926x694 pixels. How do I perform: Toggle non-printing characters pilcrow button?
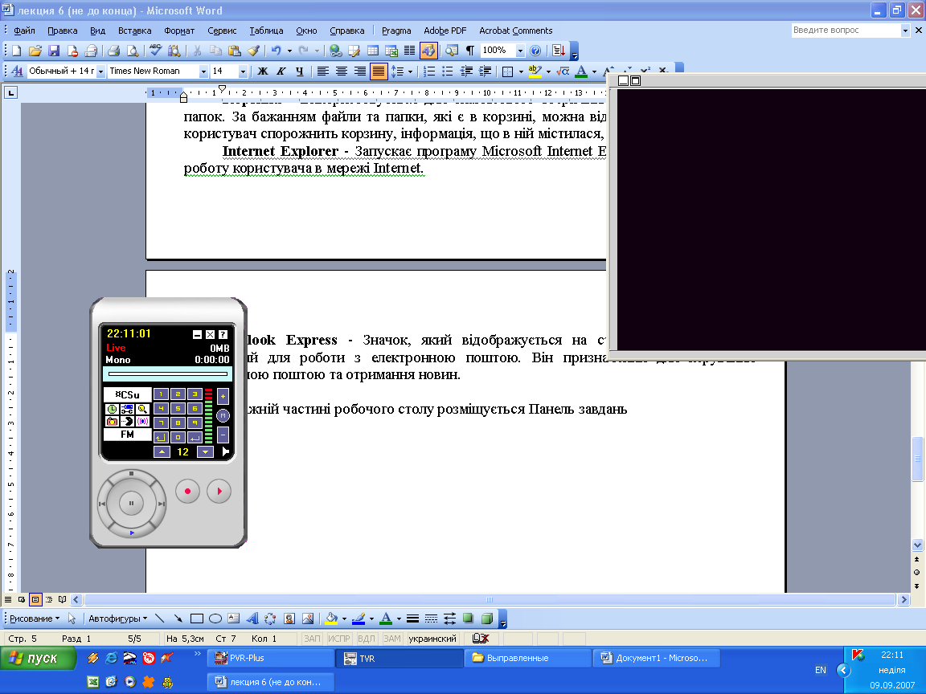[470, 51]
